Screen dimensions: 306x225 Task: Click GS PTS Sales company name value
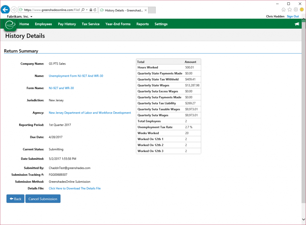pyautogui.click(x=57, y=64)
